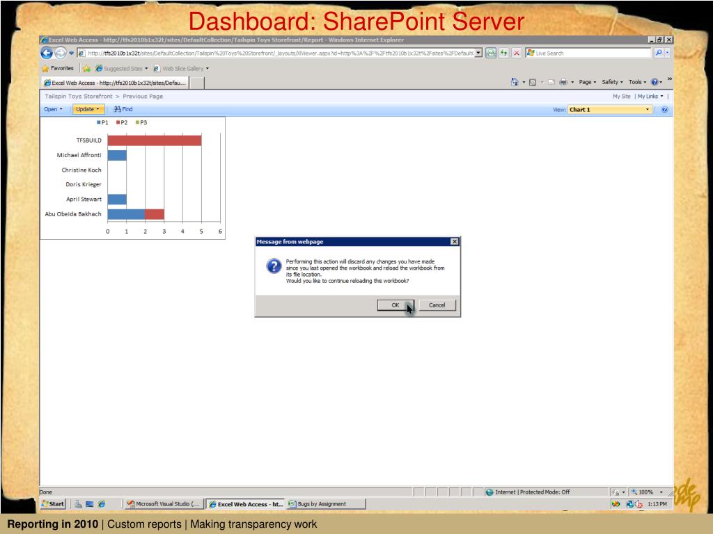Image resolution: width=713 pixels, height=534 pixels.
Task: Switch to Excel Web Access taskbar button
Action: pos(245,504)
